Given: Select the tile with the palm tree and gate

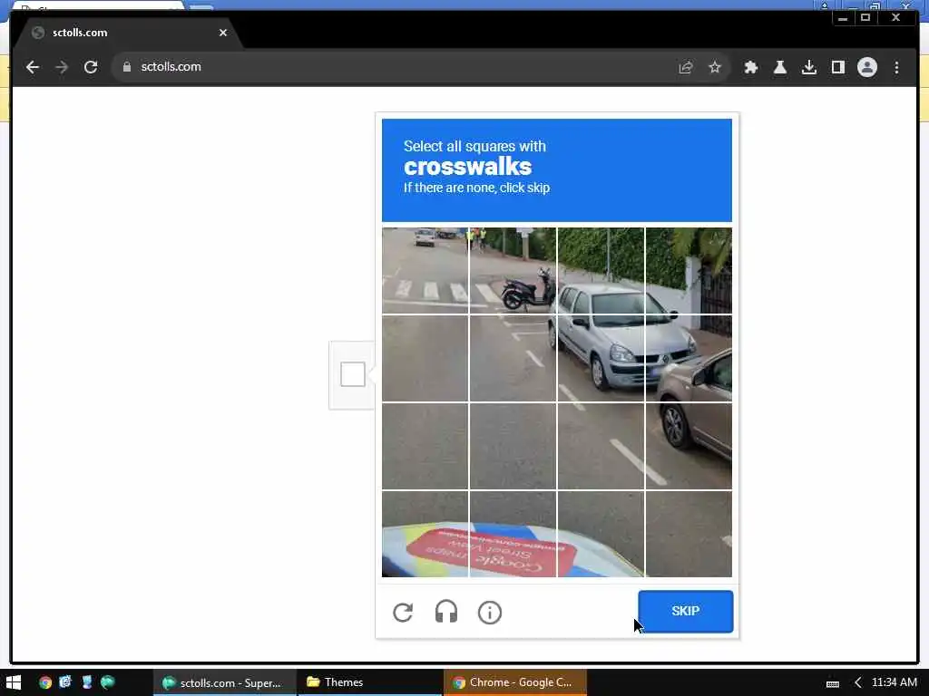Looking at the screenshot, I should pos(689,270).
